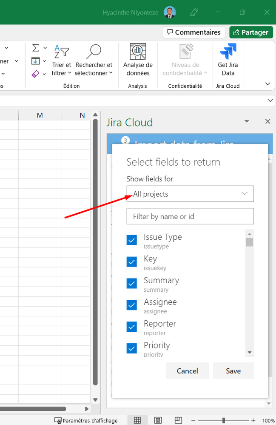The width and height of the screenshot is (276, 425).
Task: Click field list scroll-up arrow
Action: pyautogui.click(x=250, y=234)
